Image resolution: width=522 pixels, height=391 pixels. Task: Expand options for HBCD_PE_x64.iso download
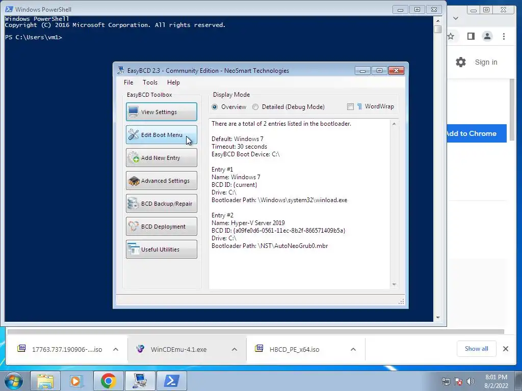click(x=353, y=349)
